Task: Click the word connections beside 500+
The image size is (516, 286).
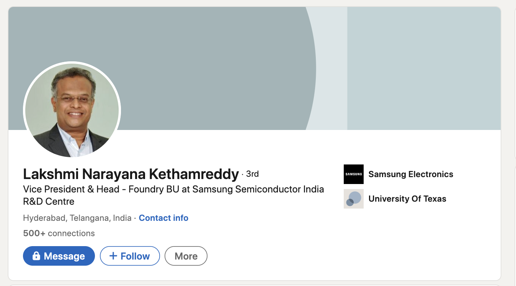Action: 71,233
